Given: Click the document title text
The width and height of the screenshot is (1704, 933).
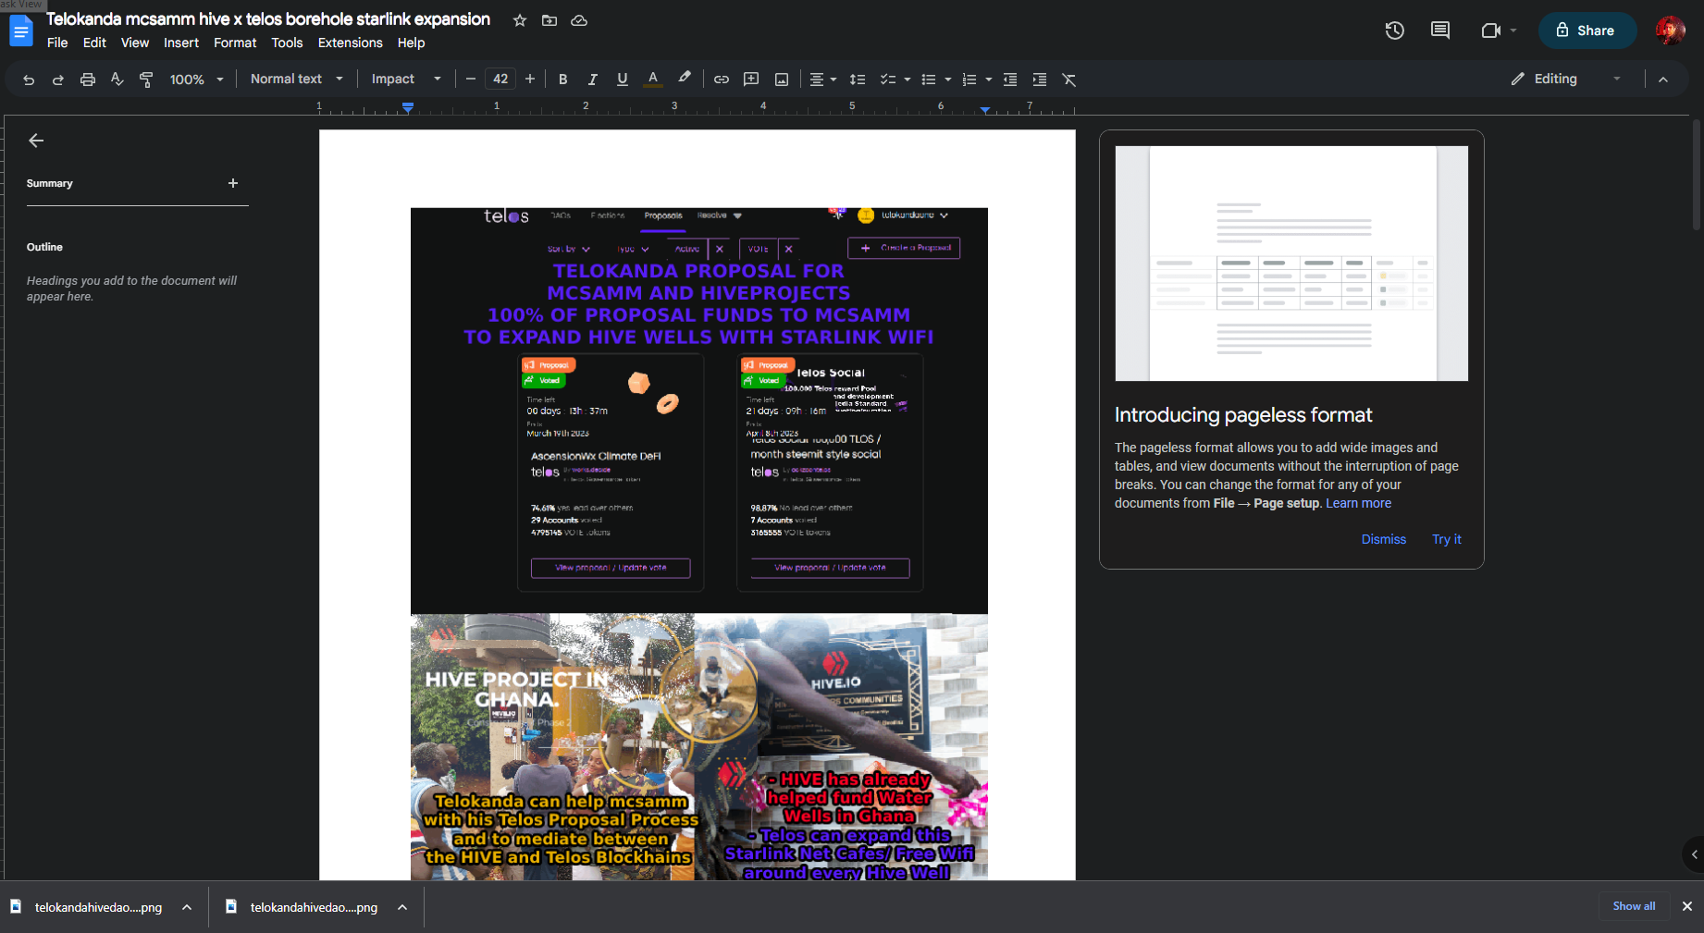Looking at the screenshot, I should (x=268, y=19).
